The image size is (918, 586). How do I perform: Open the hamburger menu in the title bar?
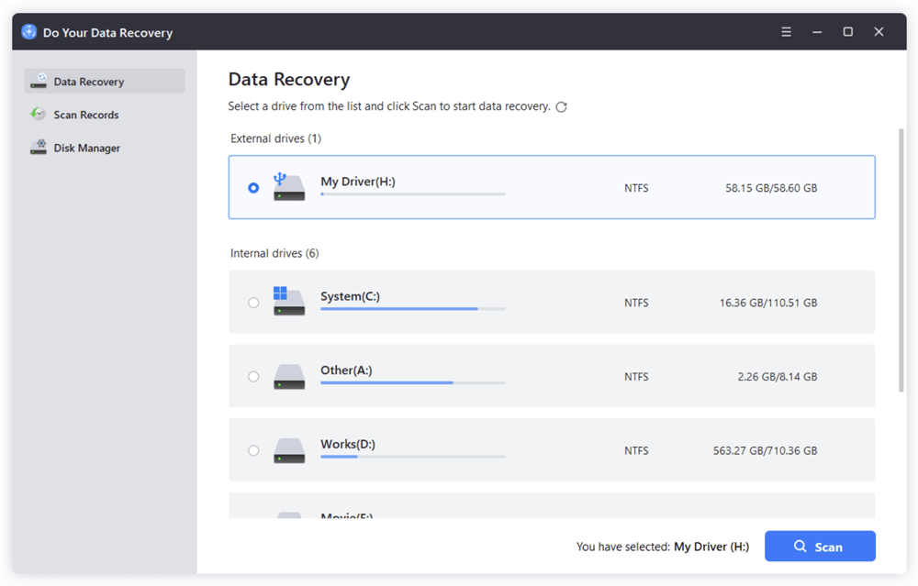point(786,31)
